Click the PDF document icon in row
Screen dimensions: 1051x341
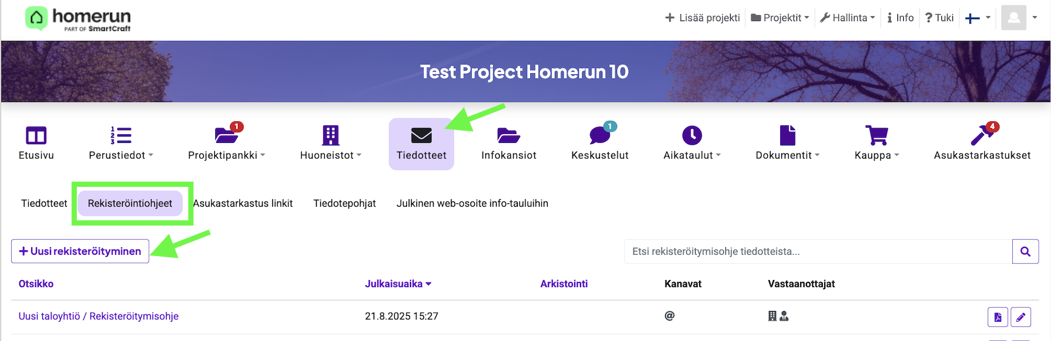[998, 317]
